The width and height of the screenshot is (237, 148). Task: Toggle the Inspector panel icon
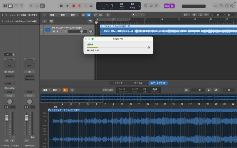click(10, 6)
